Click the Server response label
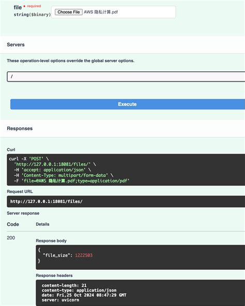 tap(23, 213)
